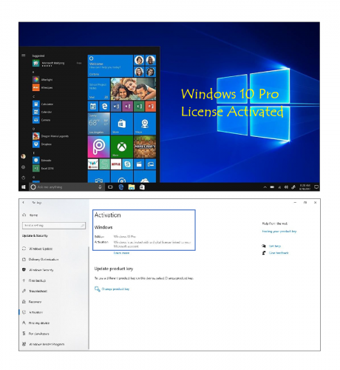Open Camera from the Start app list

pyautogui.click(x=42, y=120)
